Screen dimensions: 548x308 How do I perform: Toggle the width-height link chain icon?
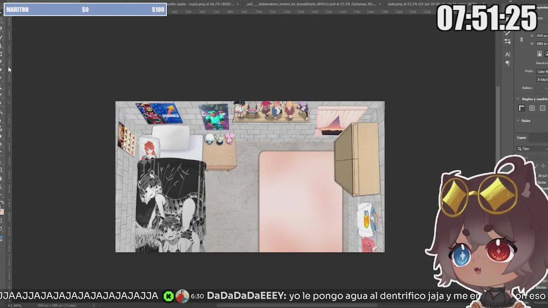click(521, 39)
